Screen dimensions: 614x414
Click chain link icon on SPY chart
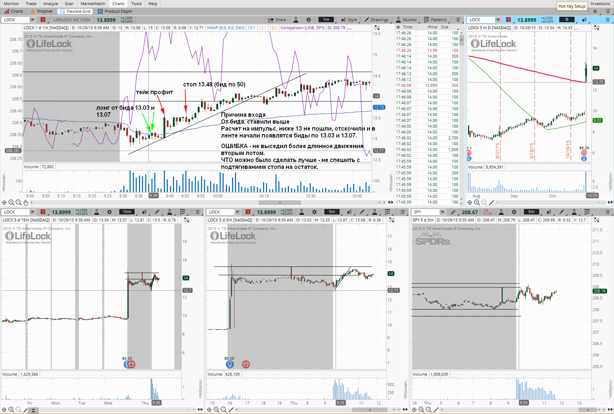point(453,212)
